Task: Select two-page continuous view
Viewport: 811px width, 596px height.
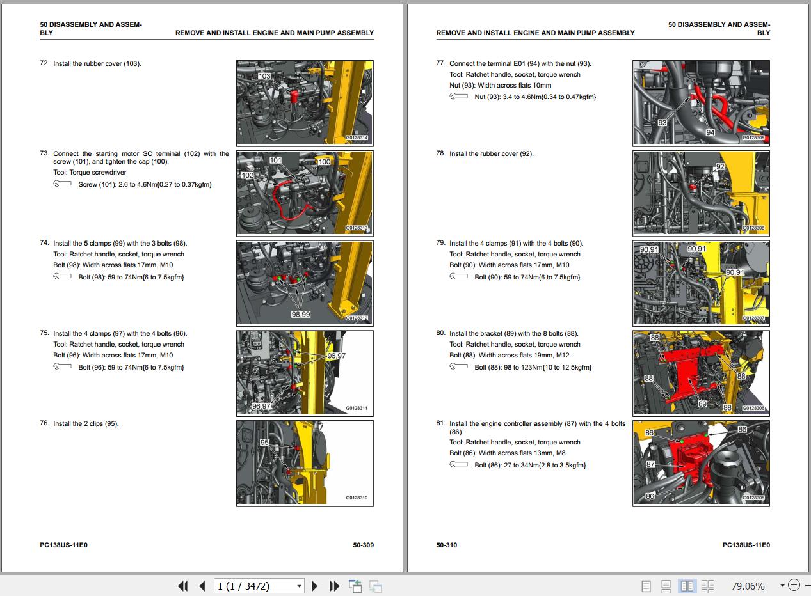Action: [x=707, y=586]
